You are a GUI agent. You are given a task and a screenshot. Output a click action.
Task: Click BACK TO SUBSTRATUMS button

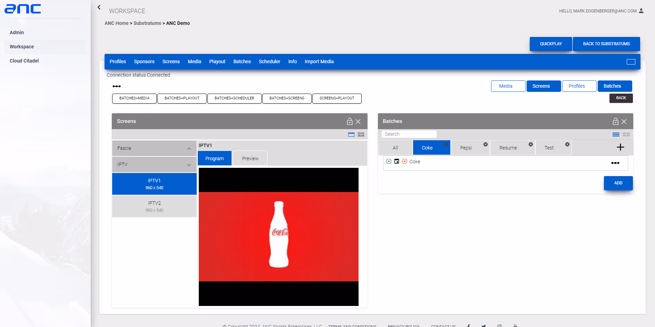(606, 44)
